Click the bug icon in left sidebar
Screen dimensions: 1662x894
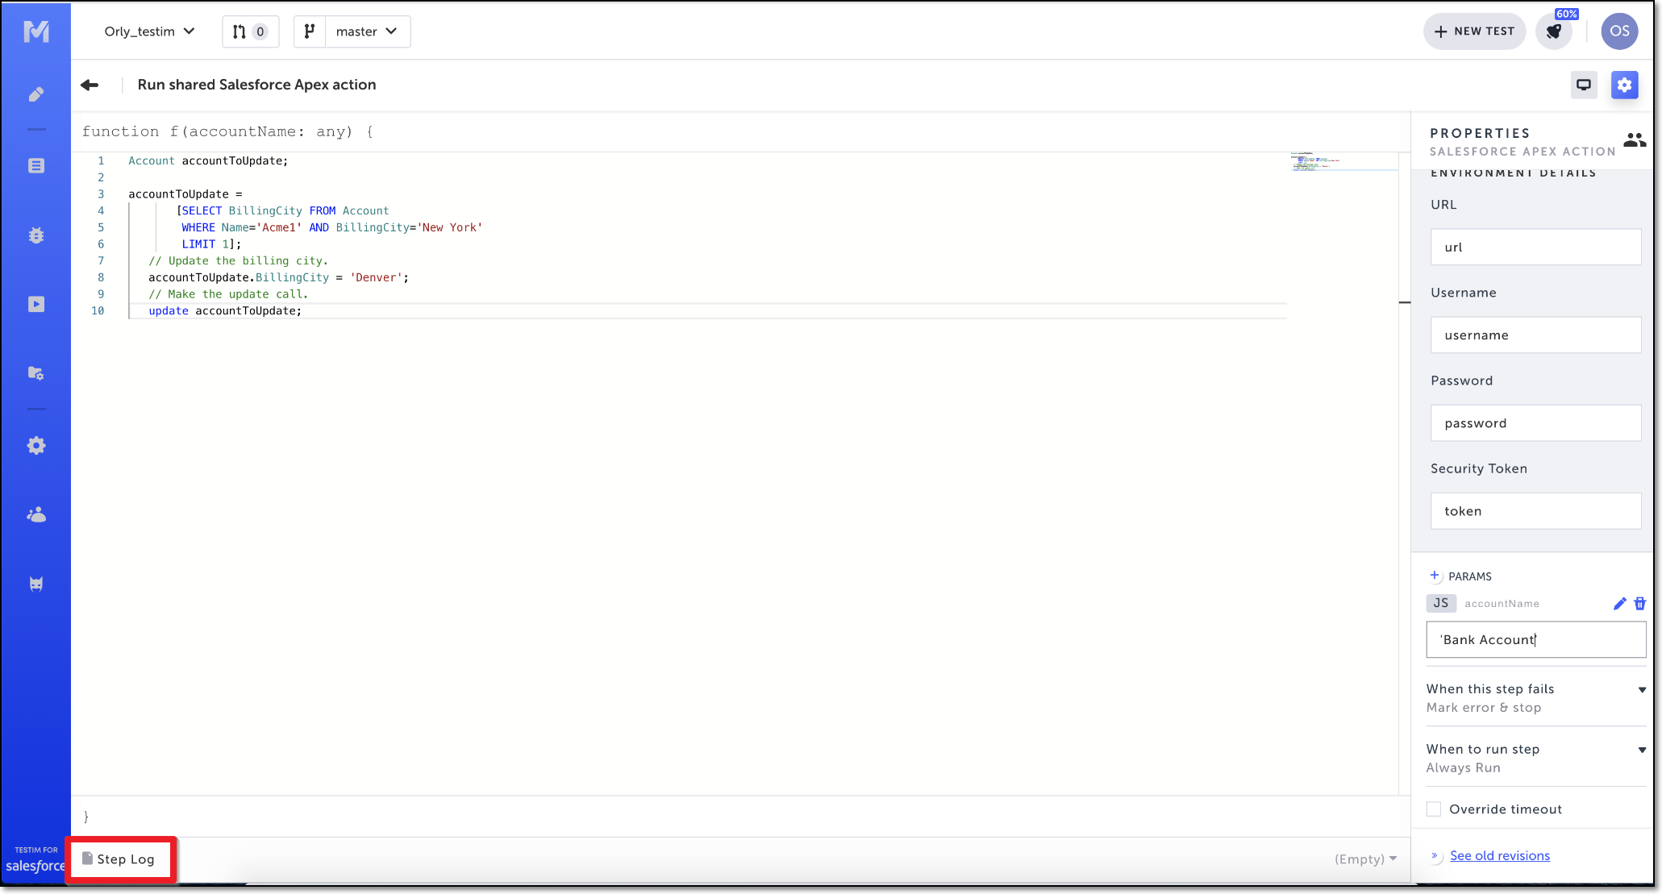(36, 235)
